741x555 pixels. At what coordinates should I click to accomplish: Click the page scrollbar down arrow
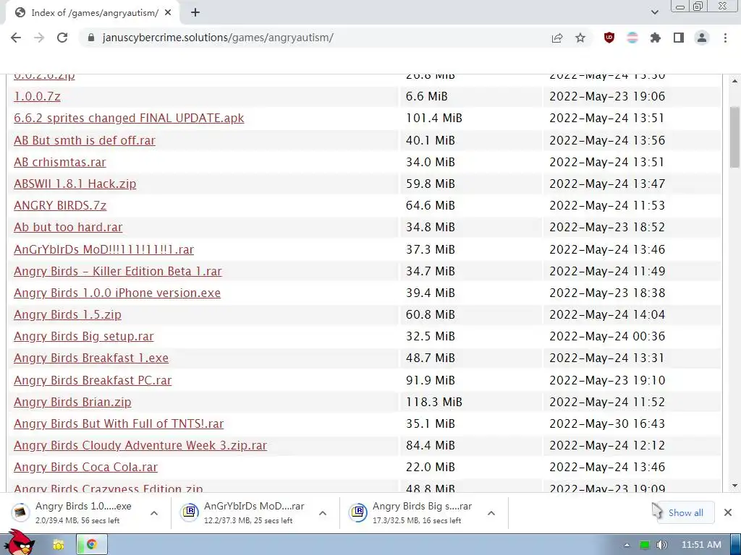(x=735, y=486)
